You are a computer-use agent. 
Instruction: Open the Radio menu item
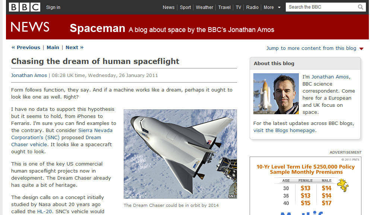tap(252, 7)
